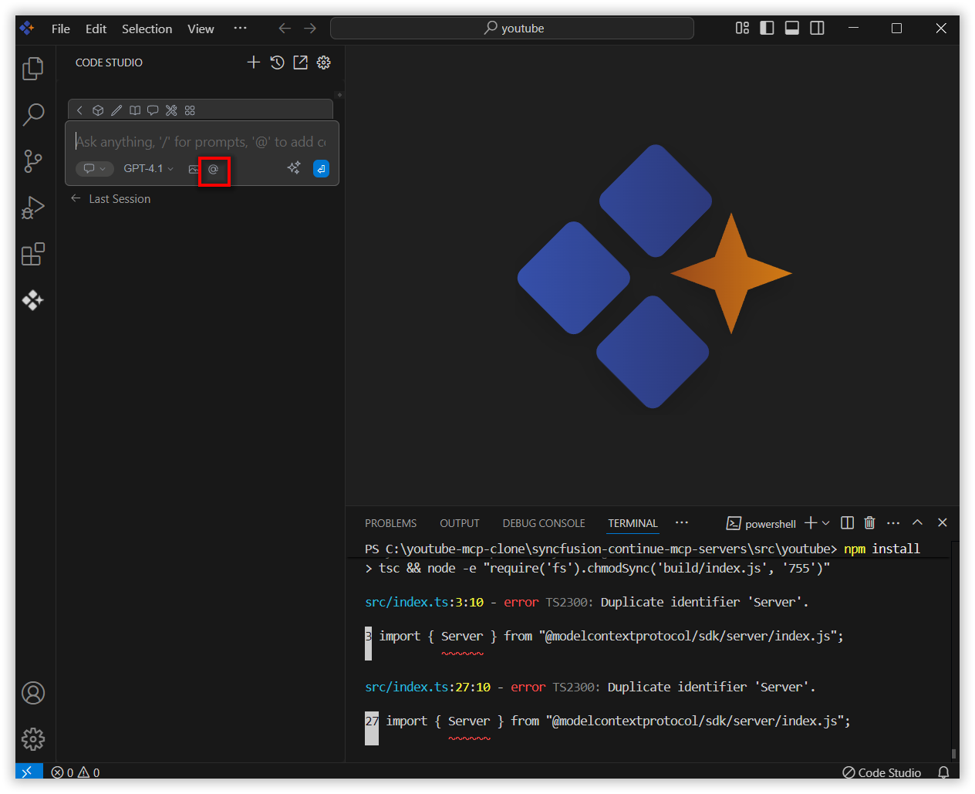Kill terminal with trash icon
975x794 pixels.
869,522
